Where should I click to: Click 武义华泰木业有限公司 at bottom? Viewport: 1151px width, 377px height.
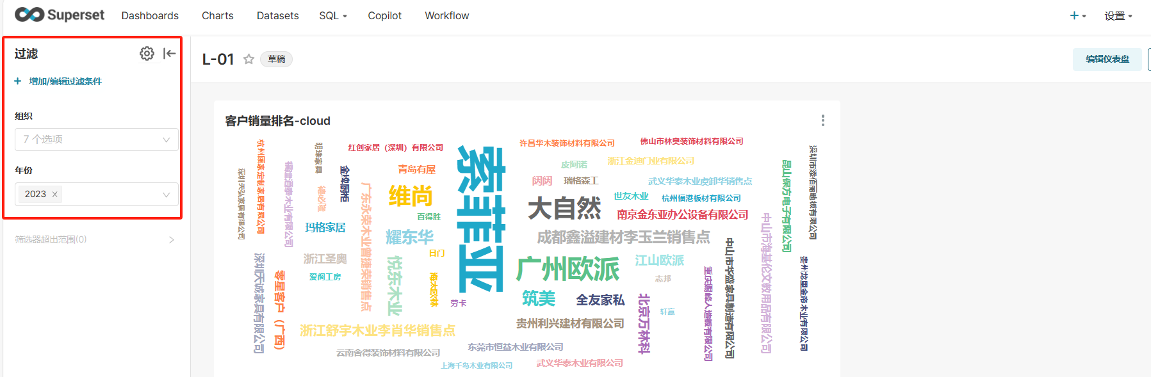tap(580, 363)
